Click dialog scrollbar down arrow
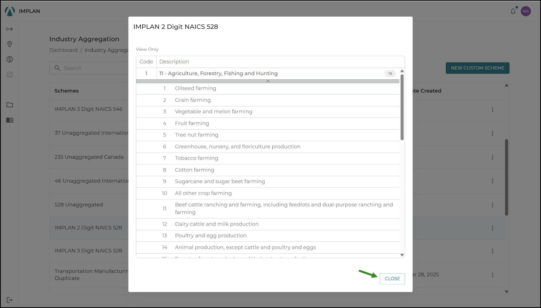 402,255
